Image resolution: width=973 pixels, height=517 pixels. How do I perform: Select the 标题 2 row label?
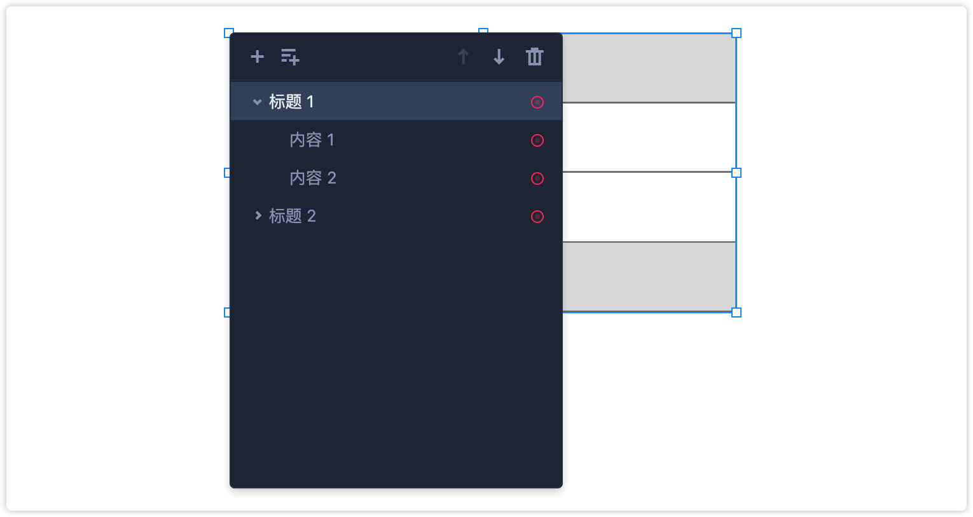[292, 216]
